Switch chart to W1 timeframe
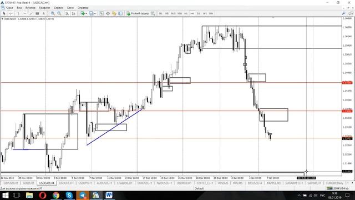Viewport: 355px width, 200px height. click(x=205, y=13)
